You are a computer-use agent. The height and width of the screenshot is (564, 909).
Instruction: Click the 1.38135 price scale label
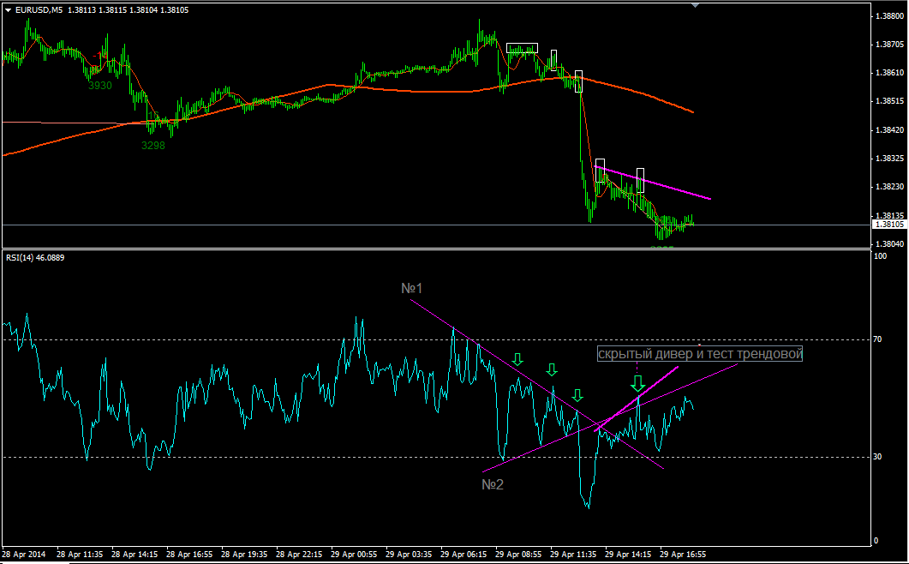[x=890, y=215]
